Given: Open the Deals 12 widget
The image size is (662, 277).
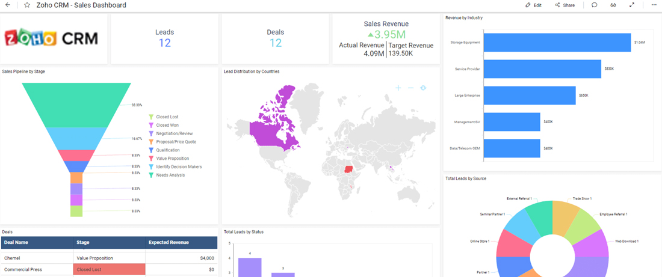Looking at the screenshot, I should (x=275, y=38).
